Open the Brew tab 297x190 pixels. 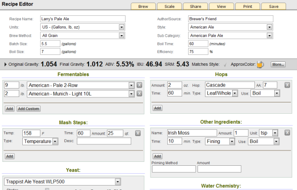[143, 6]
